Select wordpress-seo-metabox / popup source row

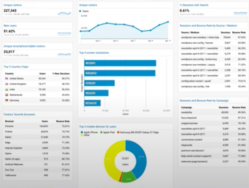[x=213, y=65]
